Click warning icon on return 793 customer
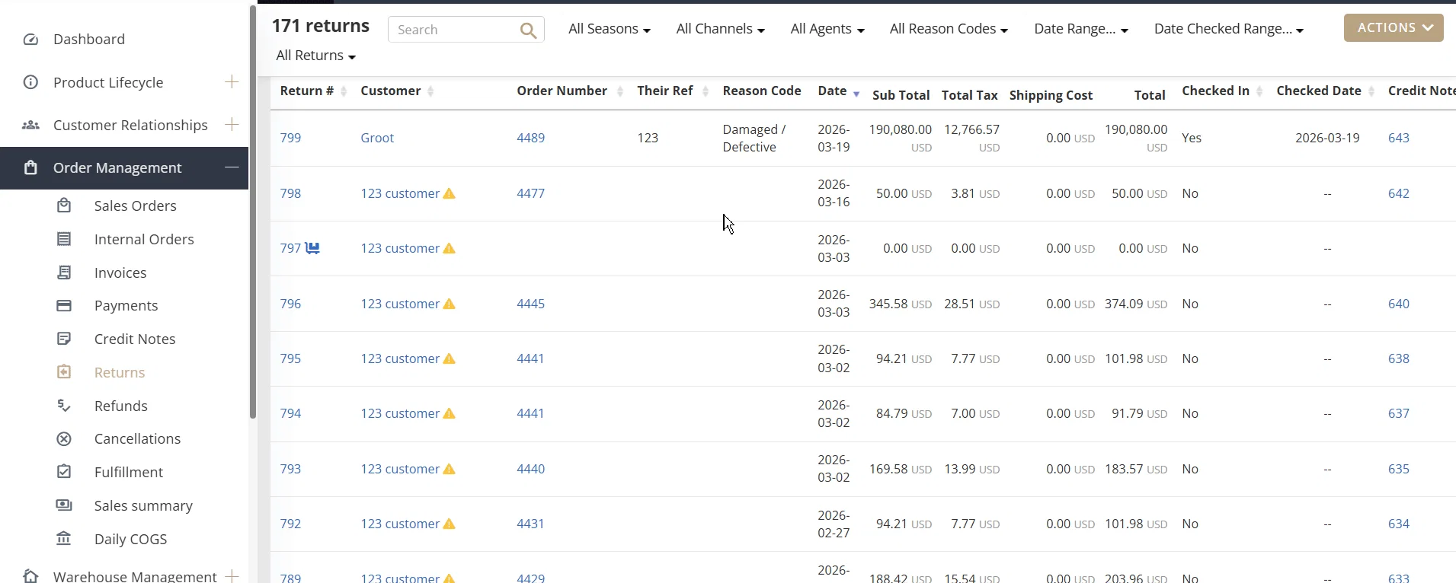 coord(450,469)
